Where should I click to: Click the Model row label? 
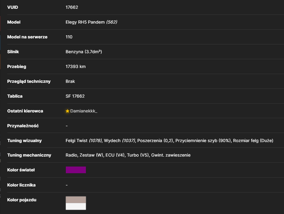click(14, 22)
